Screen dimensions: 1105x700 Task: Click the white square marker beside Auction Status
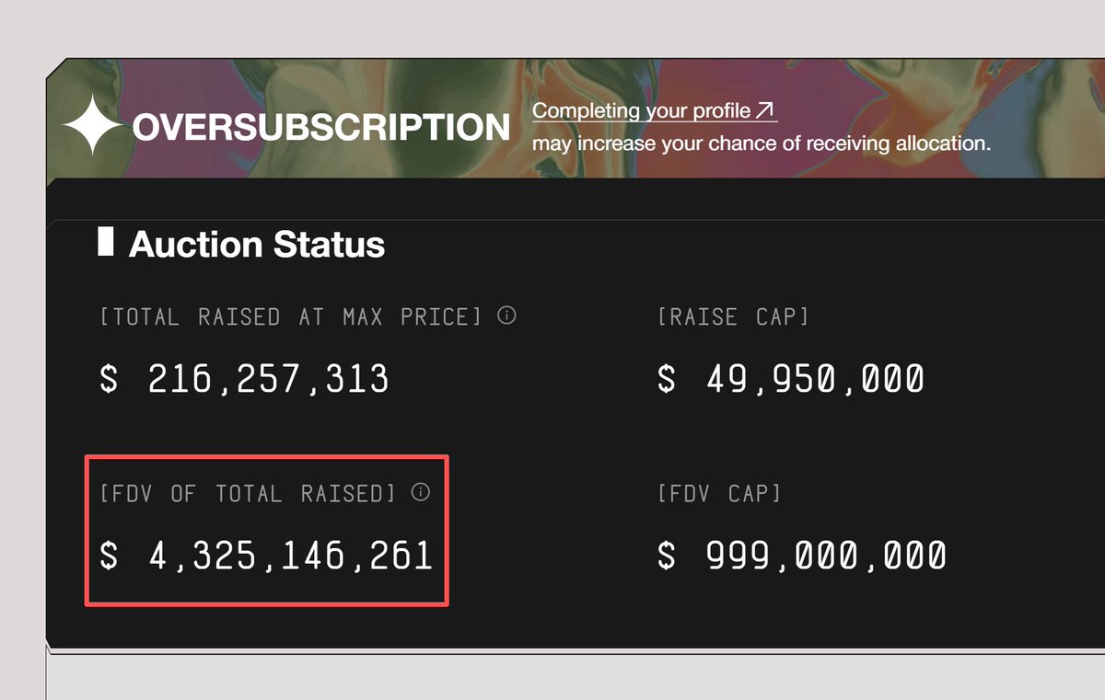tap(106, 243)
